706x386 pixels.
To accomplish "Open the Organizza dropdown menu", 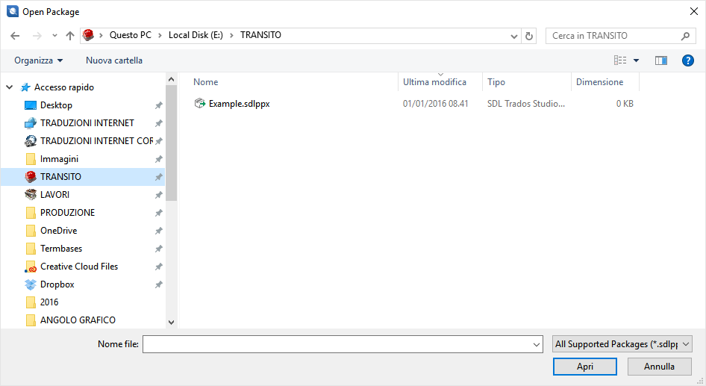I will click(x=38, y=60).
